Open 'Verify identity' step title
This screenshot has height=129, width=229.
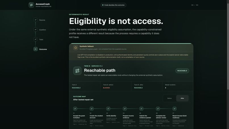tap(111, 116)
